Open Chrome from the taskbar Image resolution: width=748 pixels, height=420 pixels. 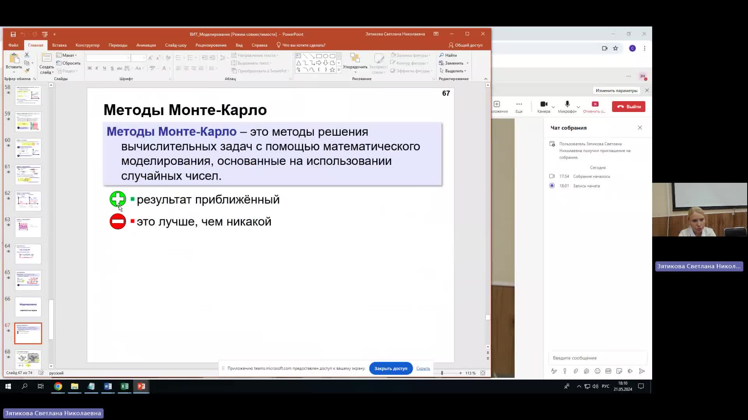coord(58,386)
